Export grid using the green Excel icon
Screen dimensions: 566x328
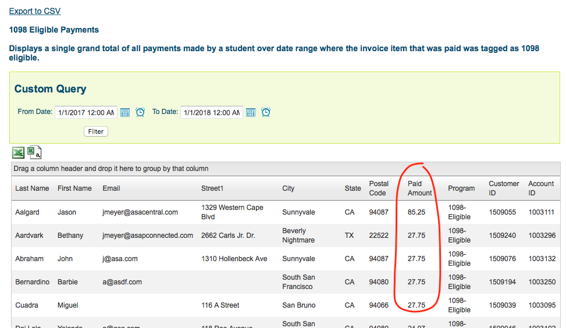pyautogui.click(x=19, y=153)
